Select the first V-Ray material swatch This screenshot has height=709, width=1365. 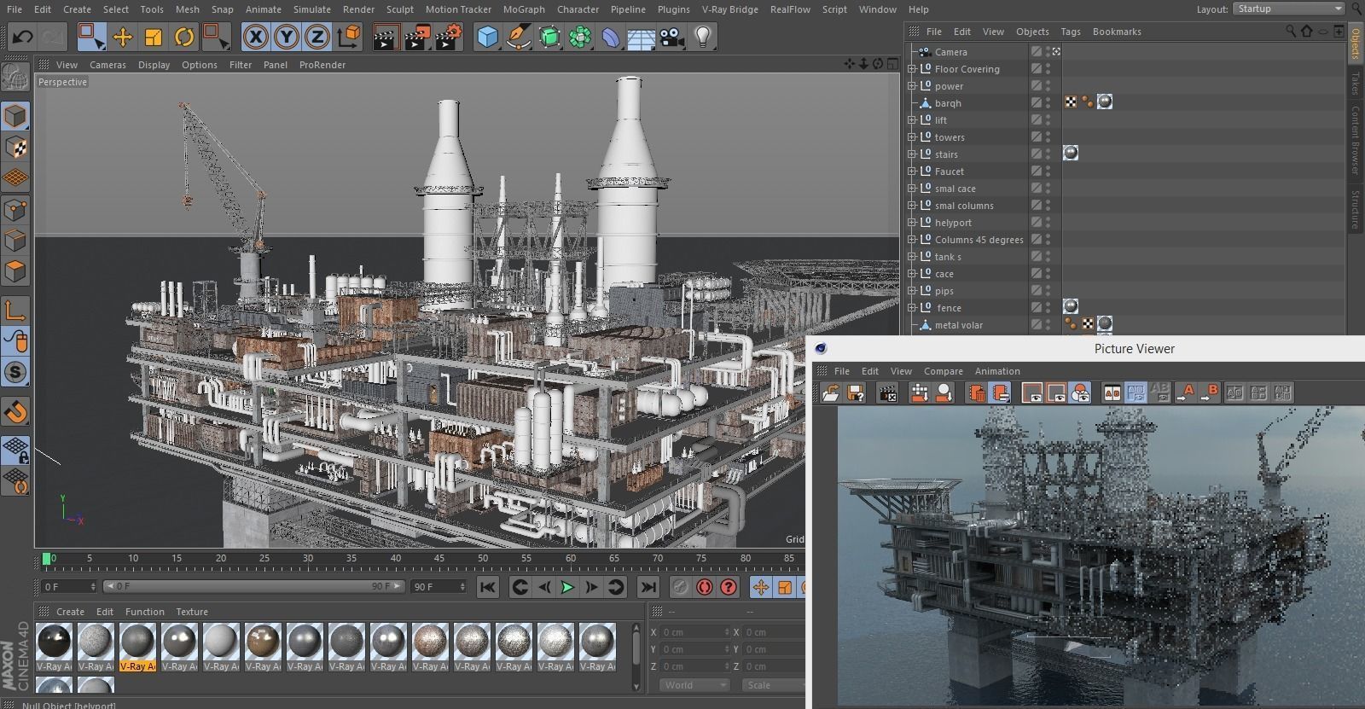[54, 648]
